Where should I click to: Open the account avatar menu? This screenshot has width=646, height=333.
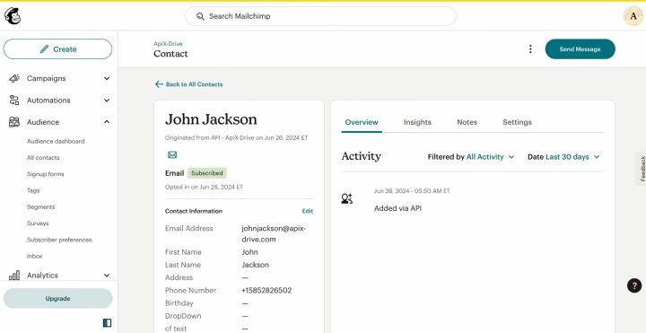pyautogui.click(x=633, y=16)
